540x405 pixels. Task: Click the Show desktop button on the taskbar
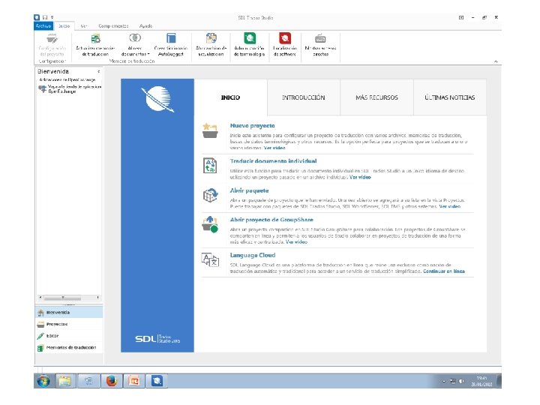[x=499, y=381]
